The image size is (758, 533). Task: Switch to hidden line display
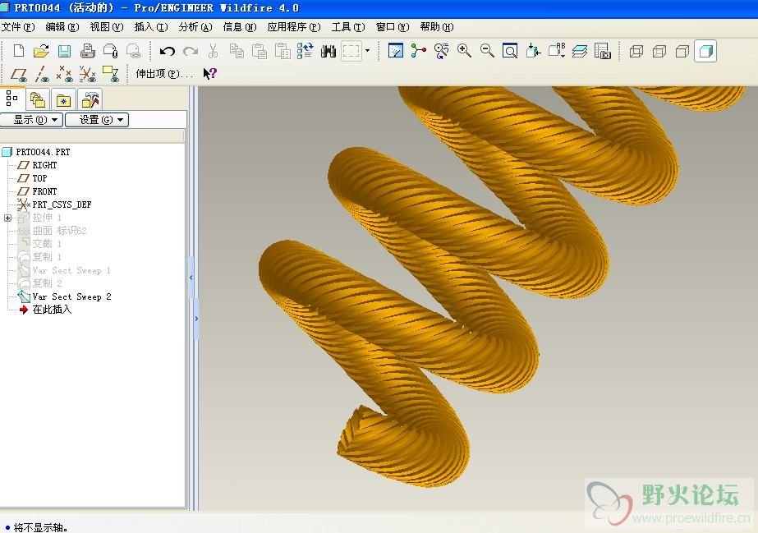coord(659,51)
